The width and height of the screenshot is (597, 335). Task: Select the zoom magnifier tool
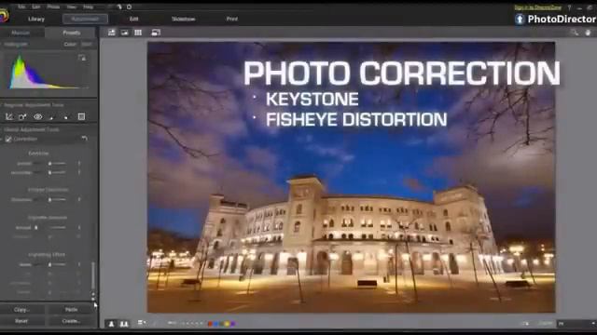coord(575,33)
